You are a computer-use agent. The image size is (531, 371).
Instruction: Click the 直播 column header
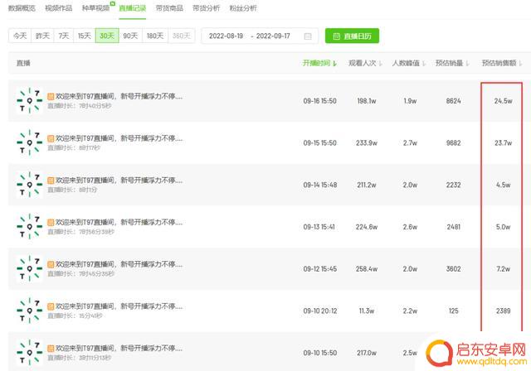point(23,63)
